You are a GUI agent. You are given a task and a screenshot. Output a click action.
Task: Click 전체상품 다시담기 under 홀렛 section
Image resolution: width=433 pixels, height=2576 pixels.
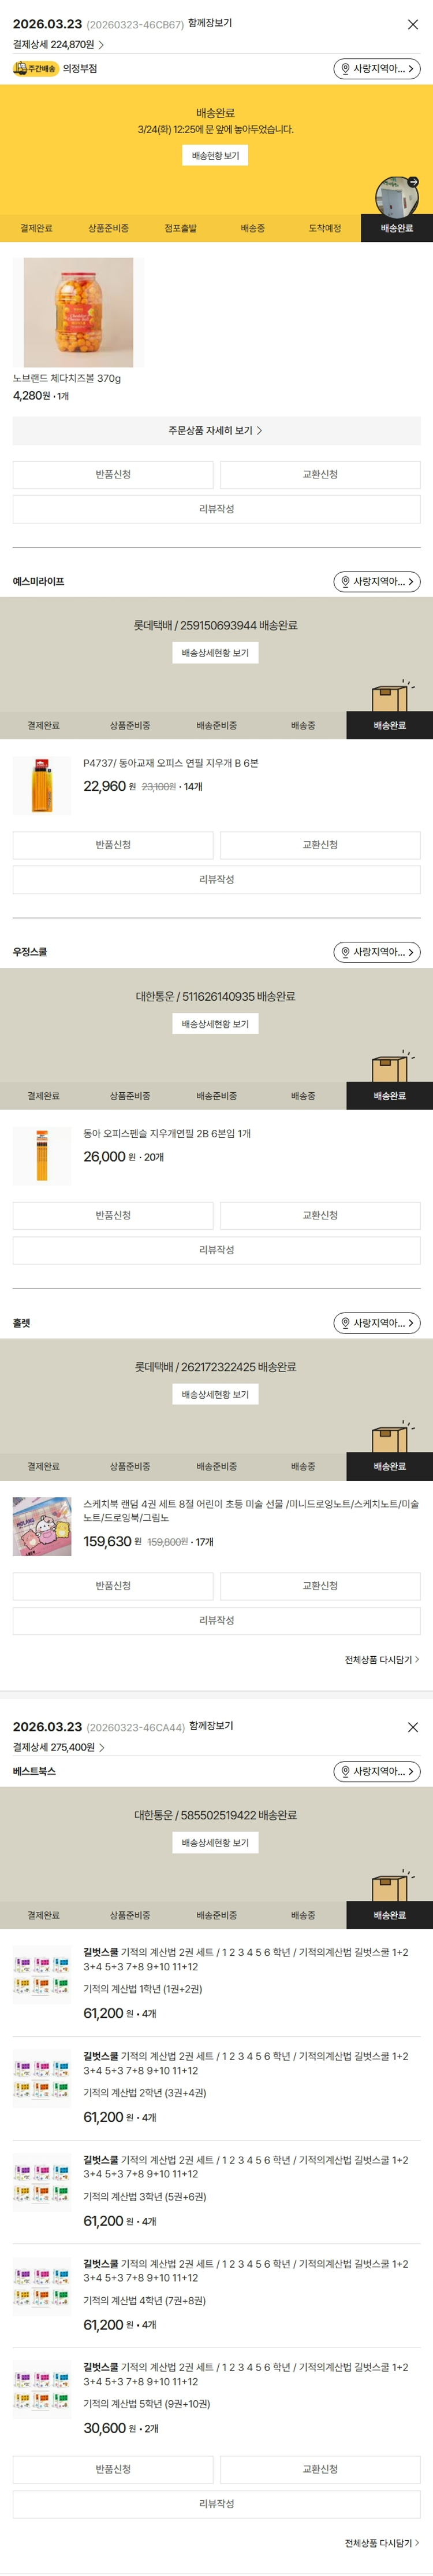[x=381, y=1660]
